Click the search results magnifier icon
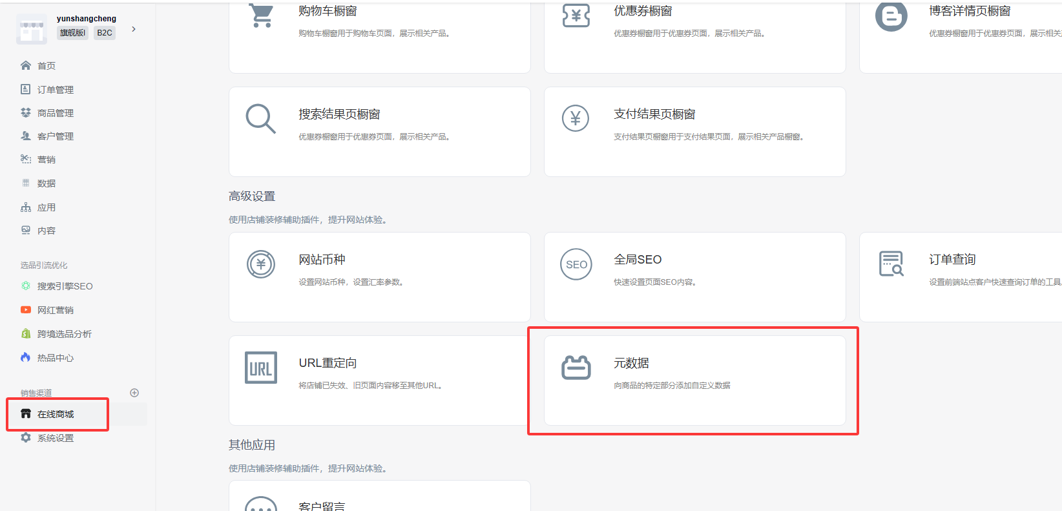Viewport: 1062px width, 511px height. click(x=261, y=119)
